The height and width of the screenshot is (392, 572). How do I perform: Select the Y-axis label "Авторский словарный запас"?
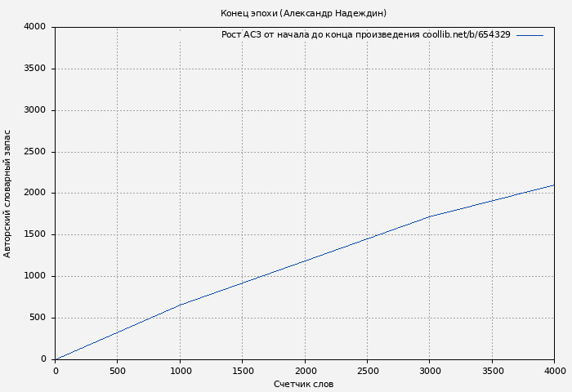coord(8,194)
